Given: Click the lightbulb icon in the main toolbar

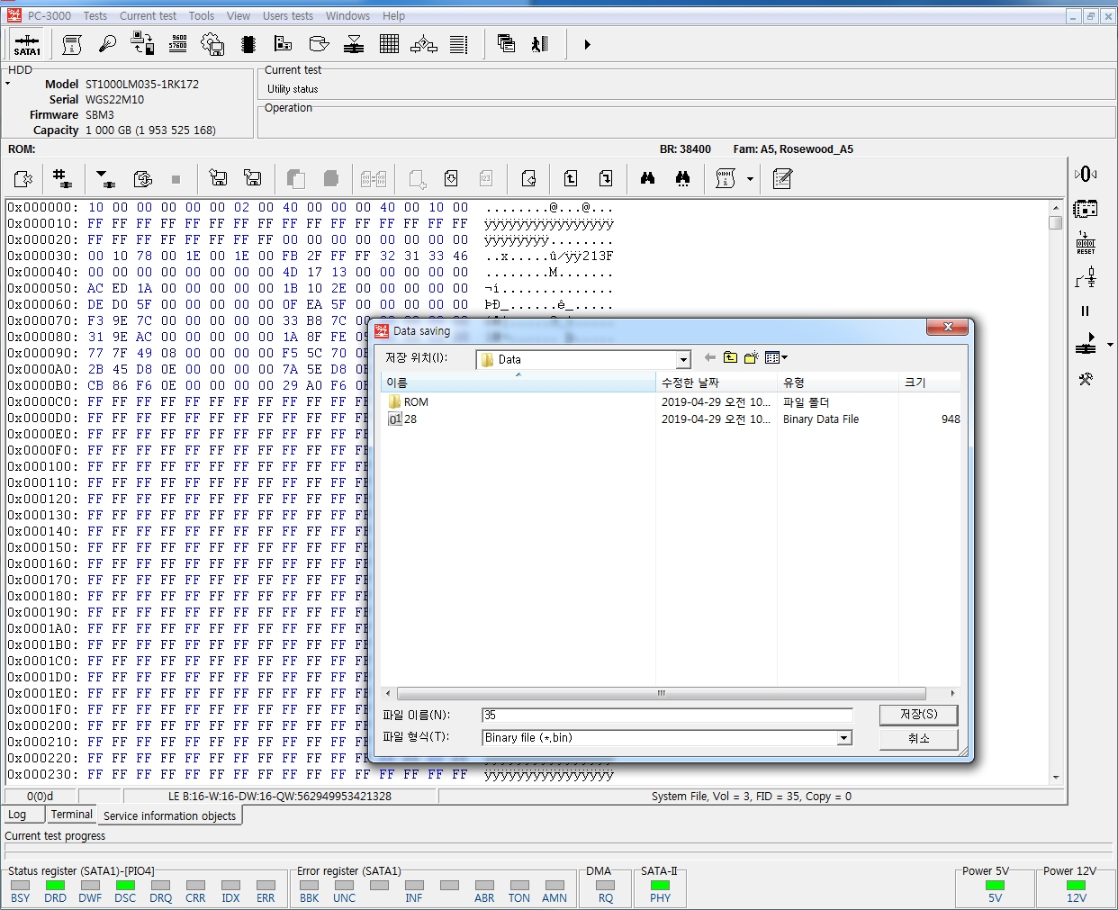Looking at the screenshot, I should 107,44.
